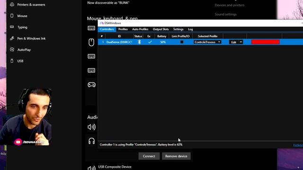The width and height of the screenshot is (303, 170).
Task: Click the Battery column header
Action: point(162,36)
